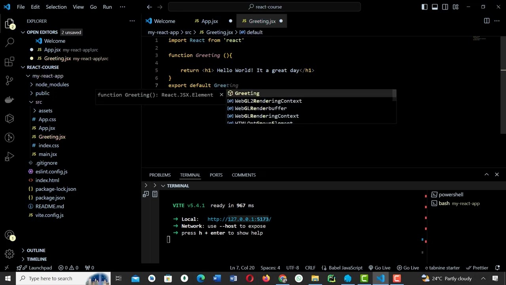The height and width of the screenshot is (285, 506).
Task: Expand the assets folder
Action: (x=35, y=110)
